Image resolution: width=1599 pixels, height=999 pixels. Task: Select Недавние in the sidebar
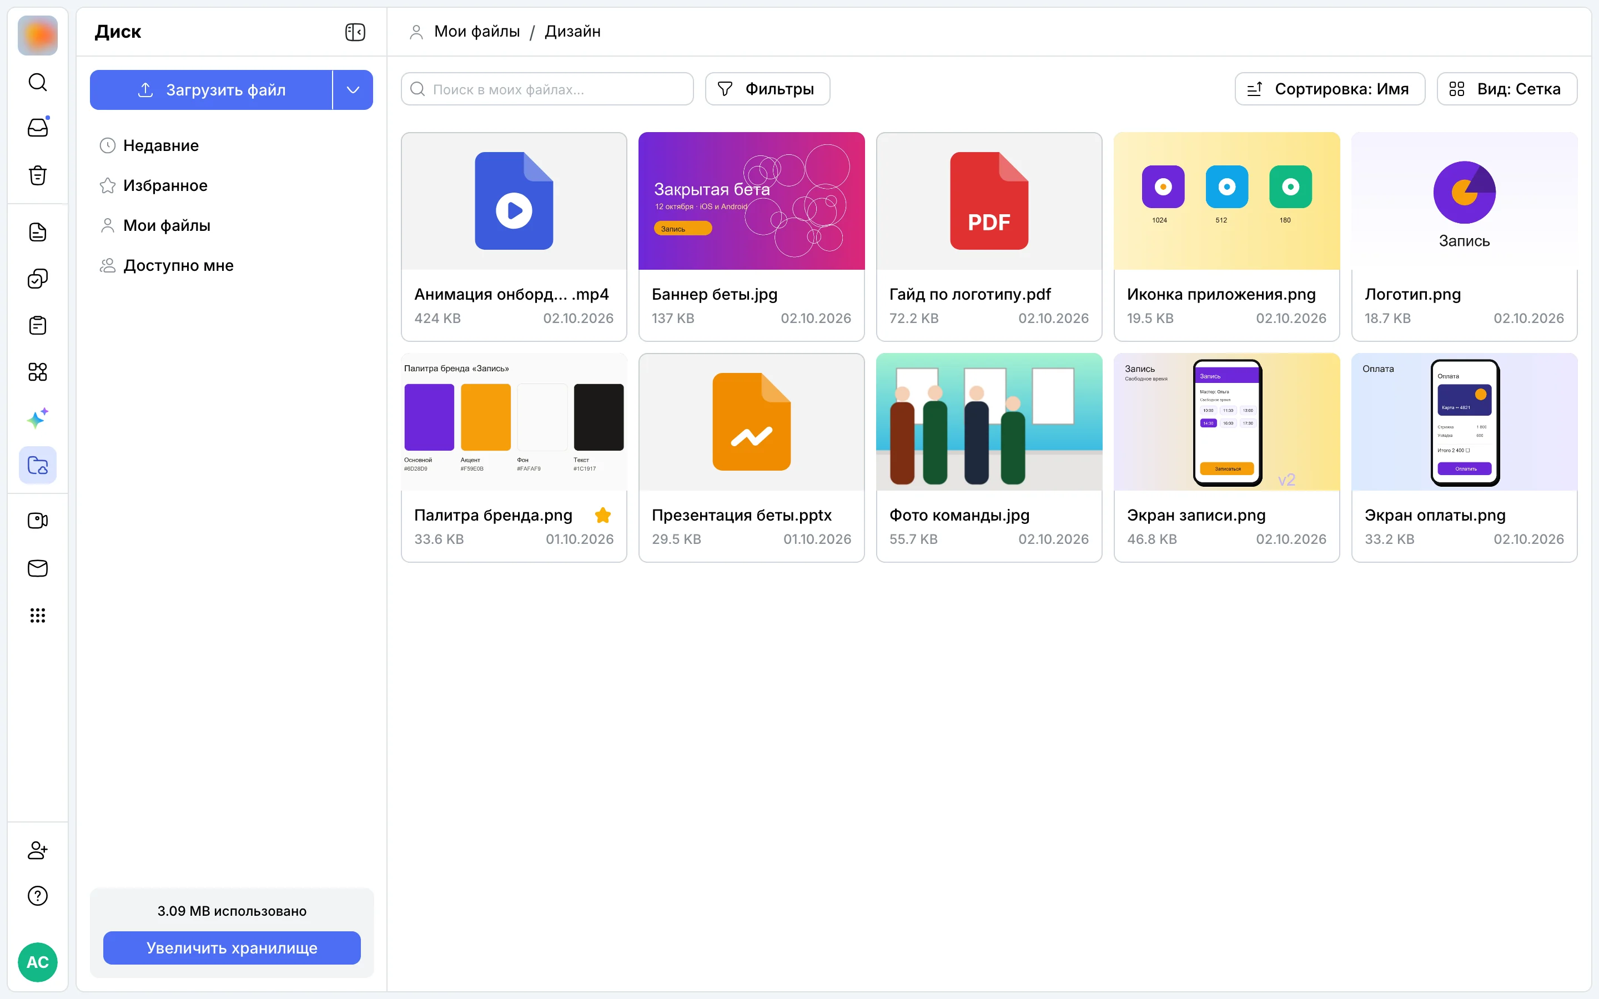click(x=232, y=145)
